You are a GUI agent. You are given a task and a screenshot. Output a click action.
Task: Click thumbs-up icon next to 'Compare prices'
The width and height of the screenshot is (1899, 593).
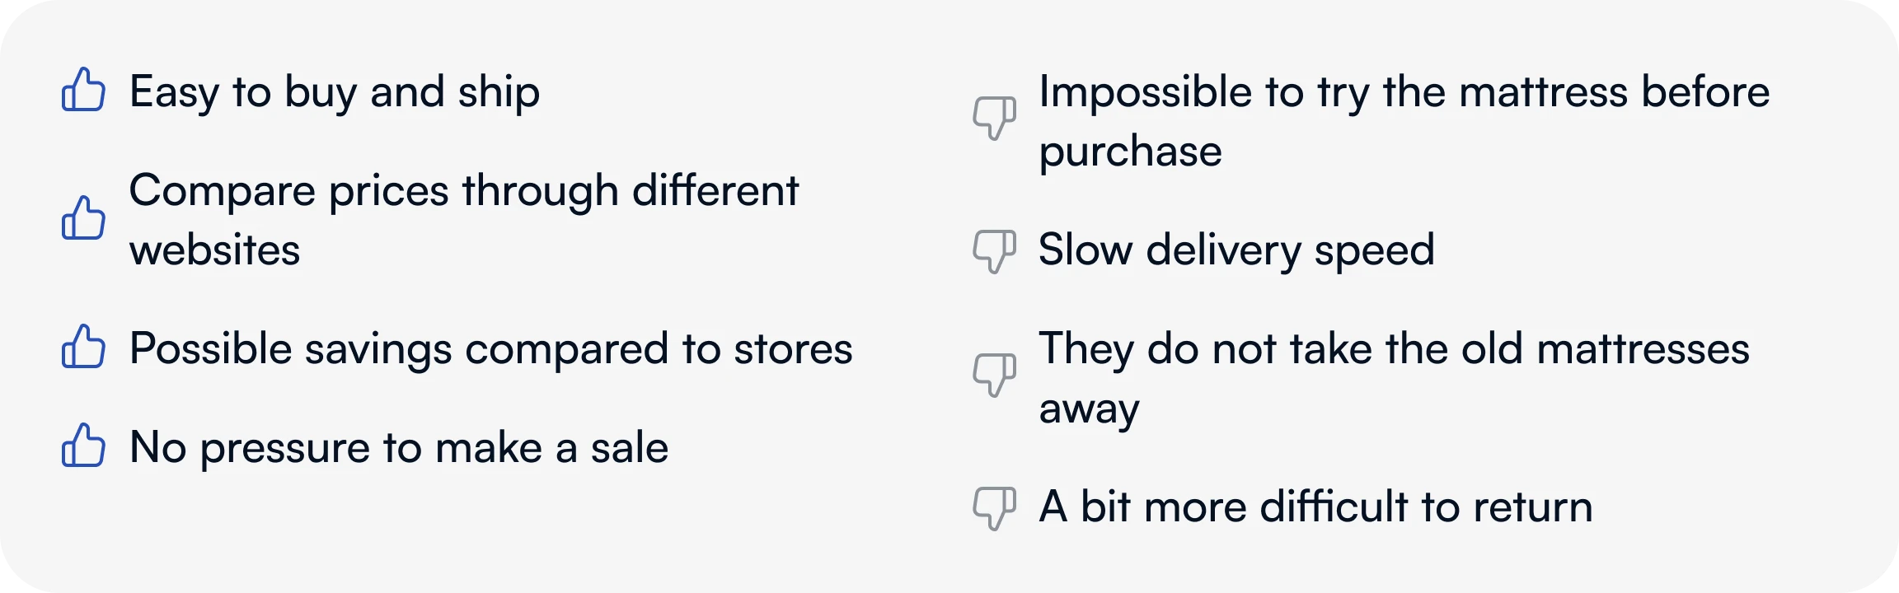83,218
